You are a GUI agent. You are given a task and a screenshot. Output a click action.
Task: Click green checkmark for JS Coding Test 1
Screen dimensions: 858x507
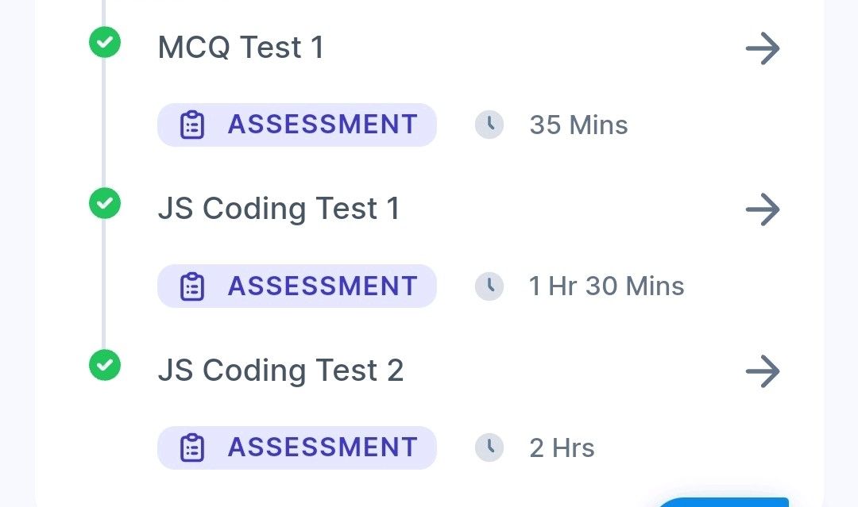click(x=105, y=203)
